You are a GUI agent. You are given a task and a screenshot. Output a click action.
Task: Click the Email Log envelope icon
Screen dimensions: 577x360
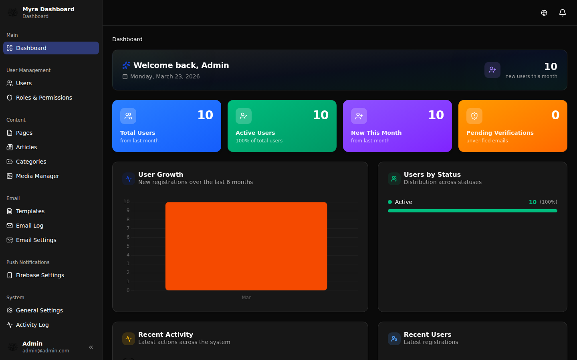point(10,226)
